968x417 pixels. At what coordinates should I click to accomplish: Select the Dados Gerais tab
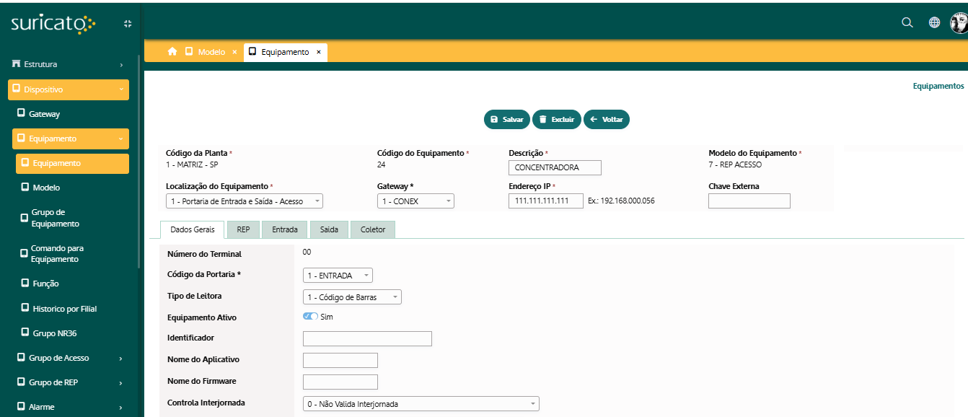[x=192, y=229]
